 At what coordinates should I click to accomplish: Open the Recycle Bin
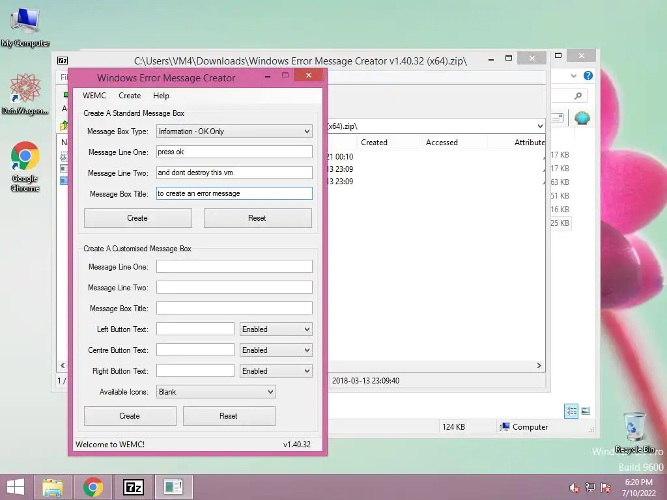[x=634, y=432]
